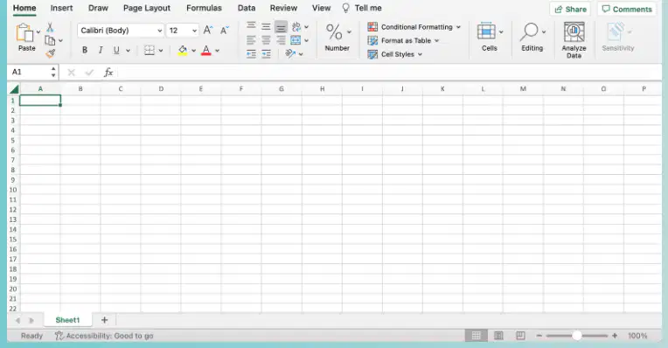Switch to the Page Layout tab
This screenshot has height=348, width=668.
coord(147,8)
